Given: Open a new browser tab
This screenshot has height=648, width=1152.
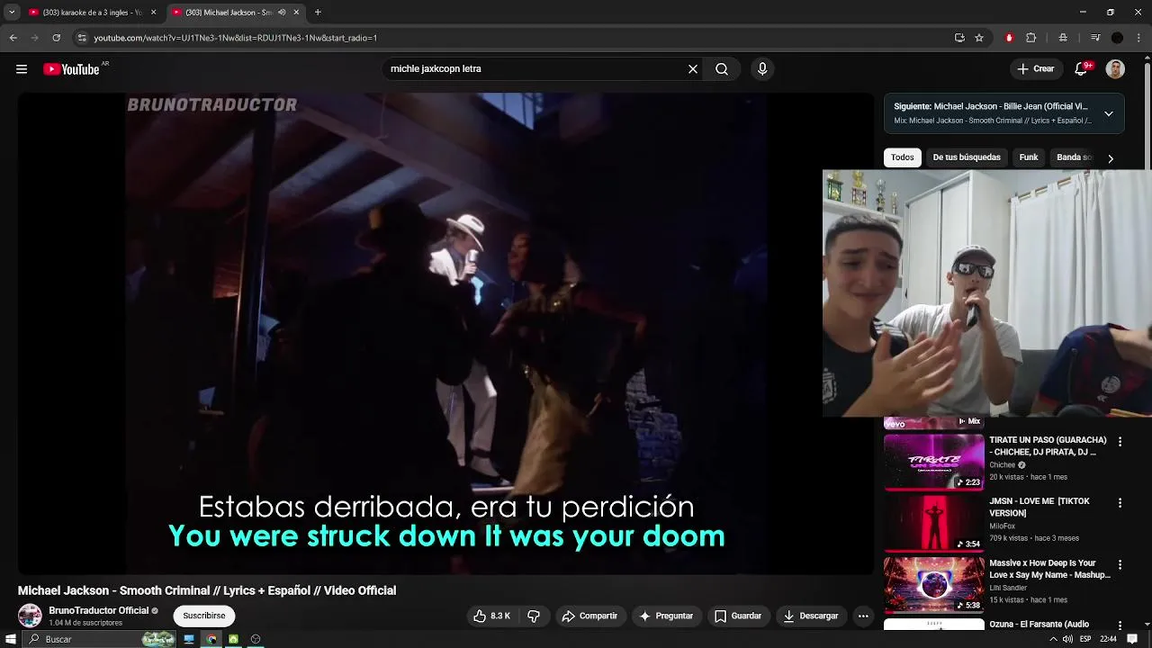Looking at the screenshot, I should point(318,13).
